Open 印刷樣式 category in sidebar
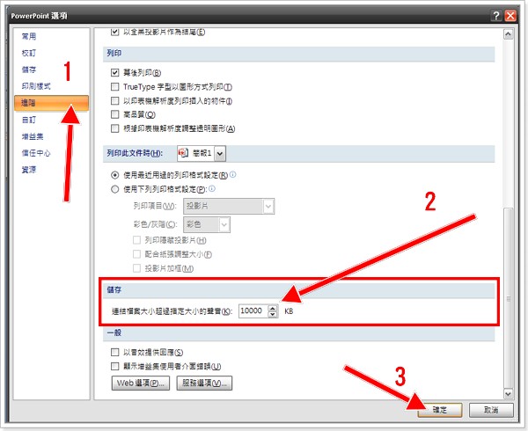The width and height of the screenshot is (528, 431). [x=36, y=86]
